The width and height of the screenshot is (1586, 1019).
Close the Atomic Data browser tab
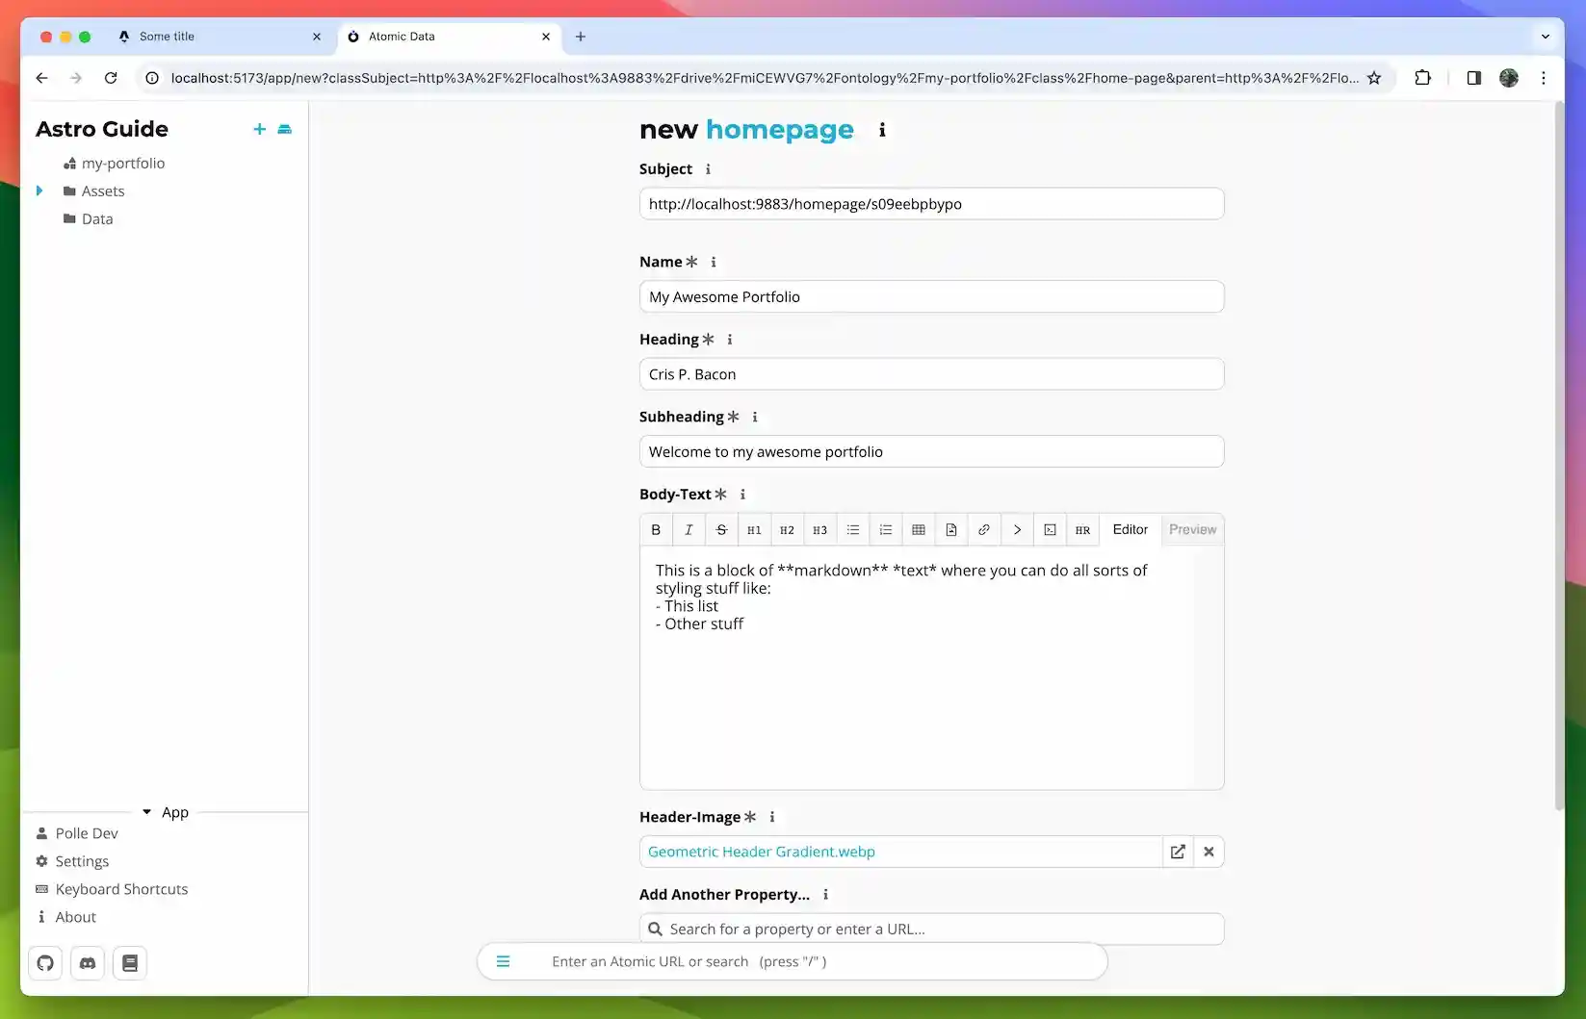click(x=546, y=37)
